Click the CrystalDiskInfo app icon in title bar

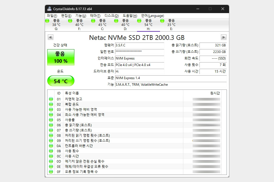pyautogui.click(x=49, y=9)
